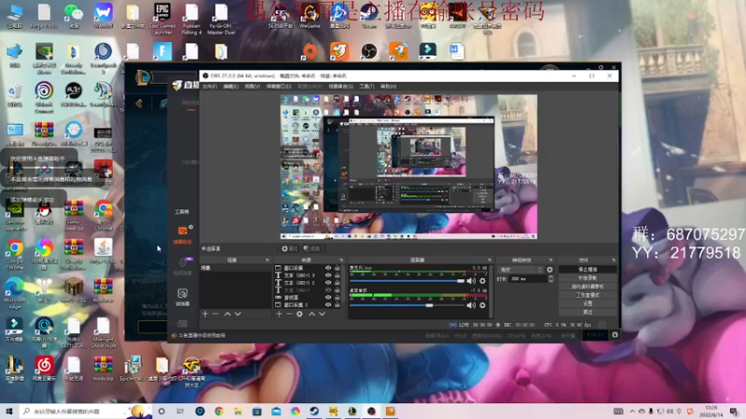Toggle visibility of the 窗口采集 2 source
Screen dimensions: 746x419
click(x=328, y=304)
